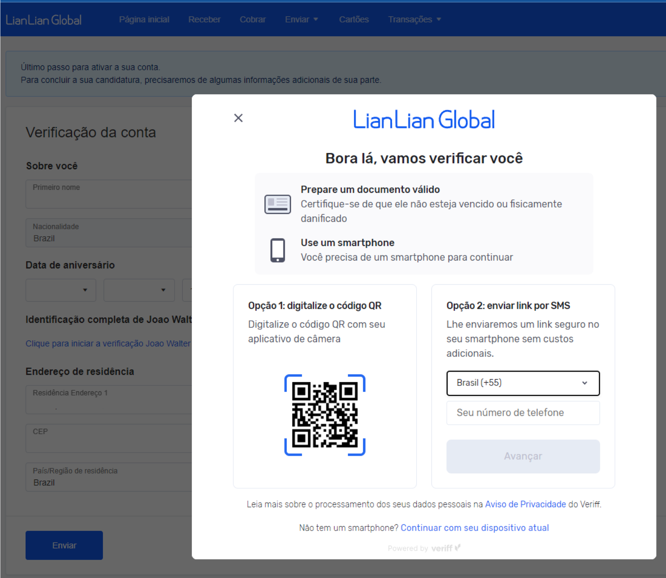The image size is (666, 578).
Task: Expand the Transações dropdown menu
Action: pos(414,19)
